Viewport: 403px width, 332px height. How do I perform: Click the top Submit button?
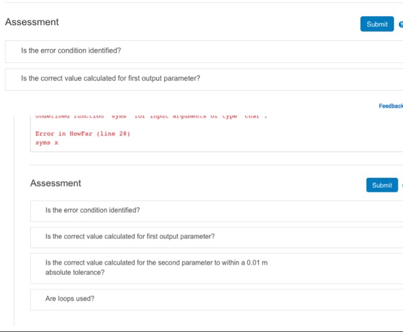tap(377, 24)
